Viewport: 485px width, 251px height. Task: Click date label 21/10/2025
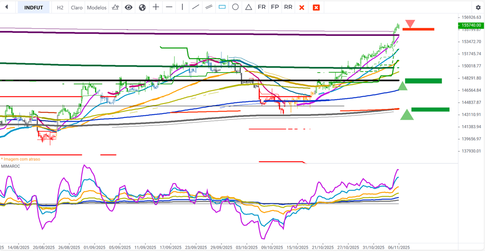pos(323,247)
